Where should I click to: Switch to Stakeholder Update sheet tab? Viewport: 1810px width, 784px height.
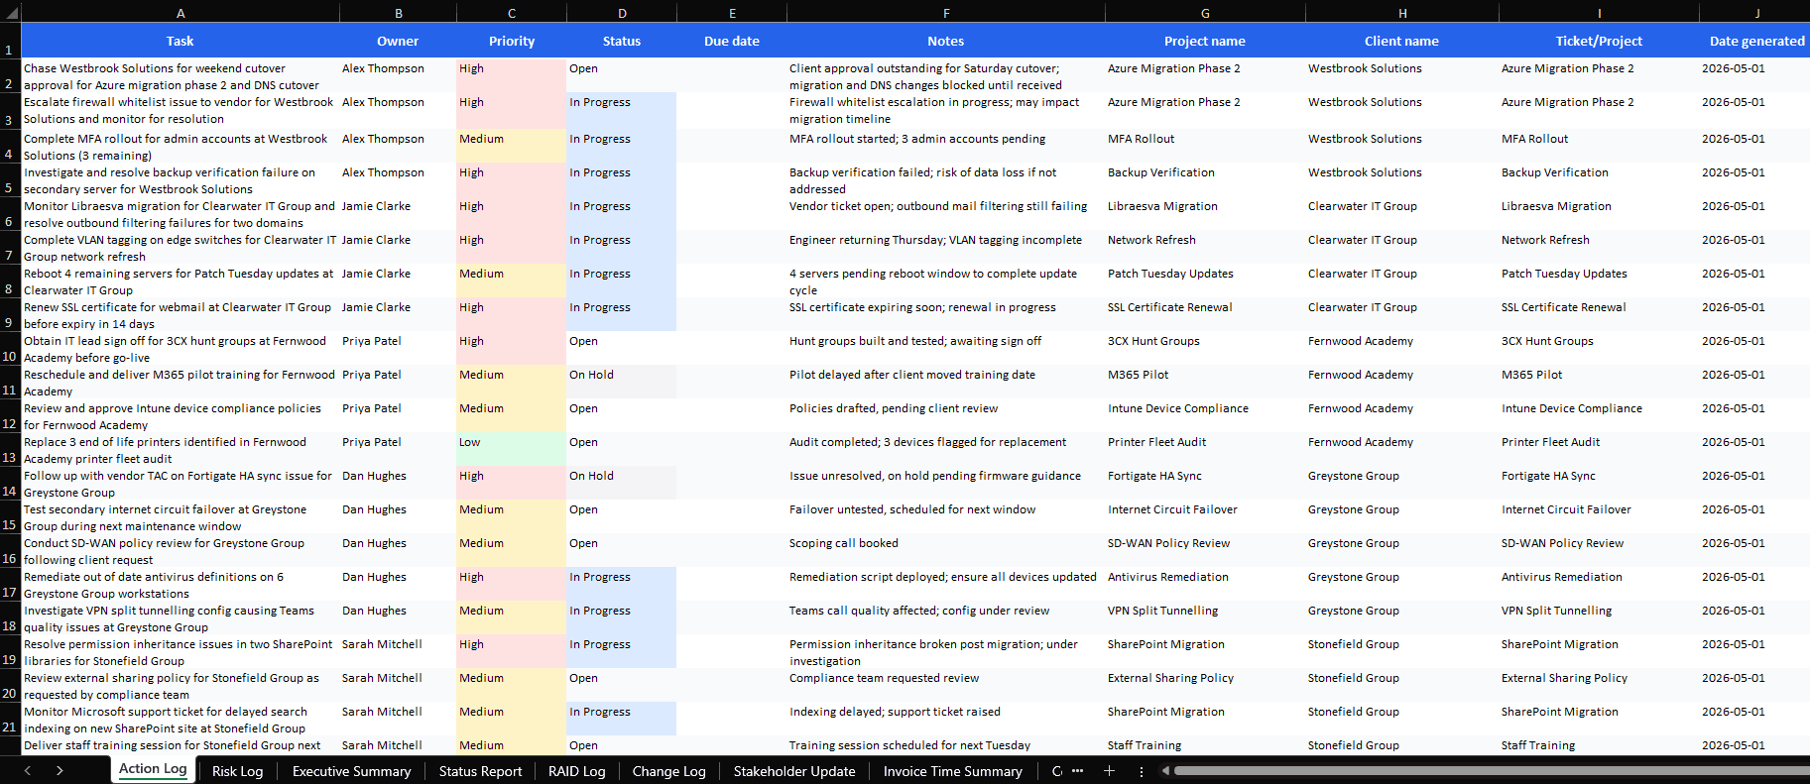[794, 771]
